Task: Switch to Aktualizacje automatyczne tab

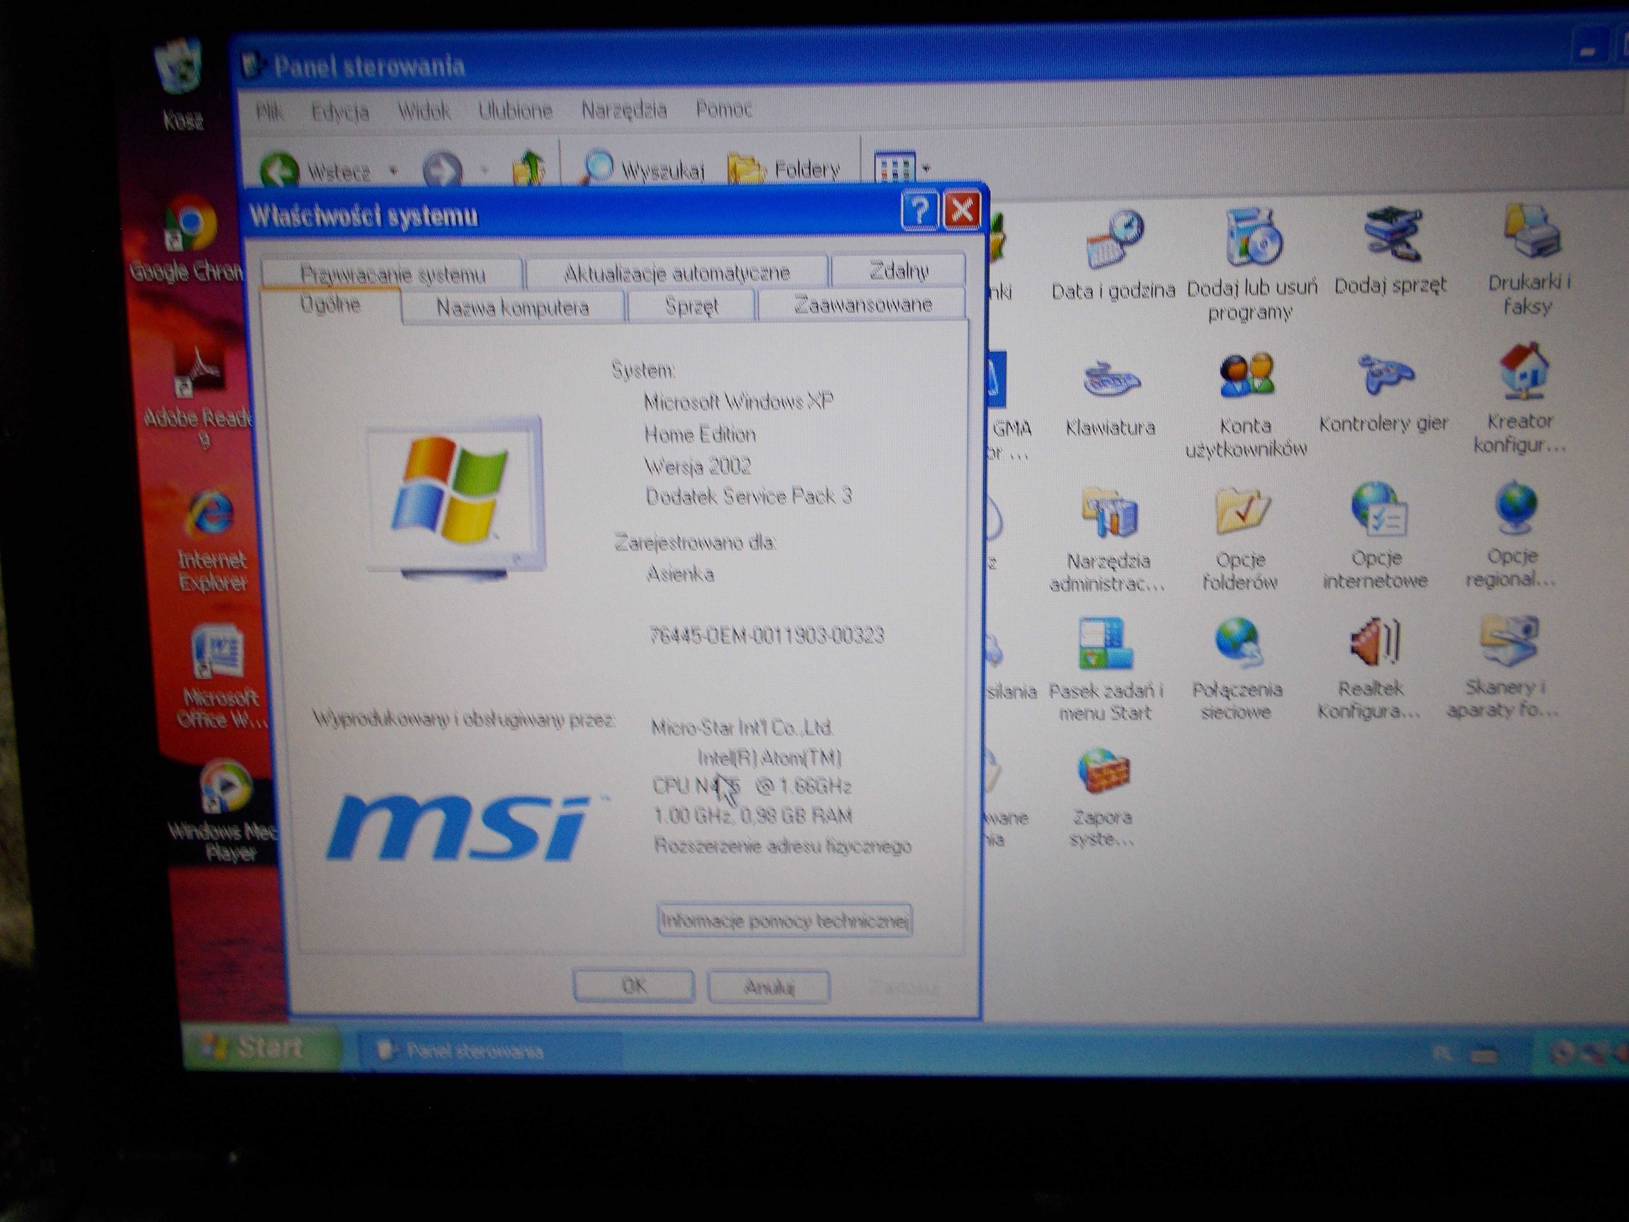Action: click(x=677, y=273)
